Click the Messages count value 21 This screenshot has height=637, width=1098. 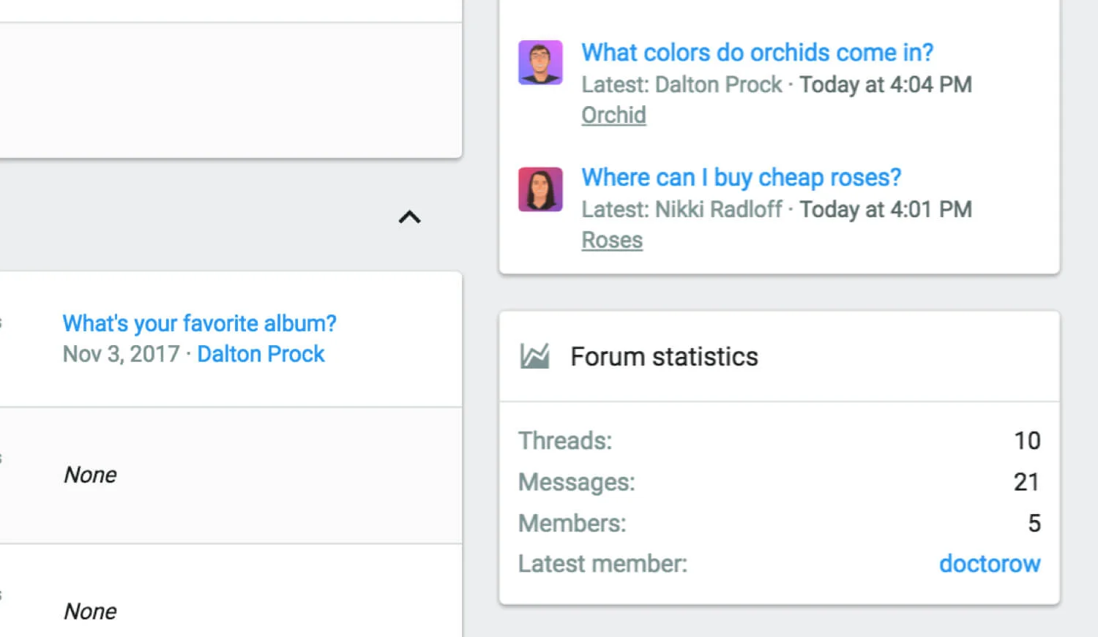[x=1026, y=482]
